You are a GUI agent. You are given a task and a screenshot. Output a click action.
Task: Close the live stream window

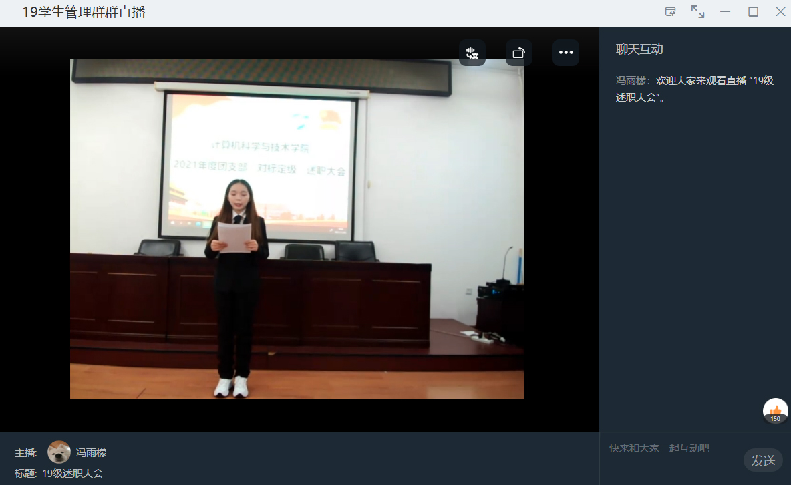pos(780,11)
